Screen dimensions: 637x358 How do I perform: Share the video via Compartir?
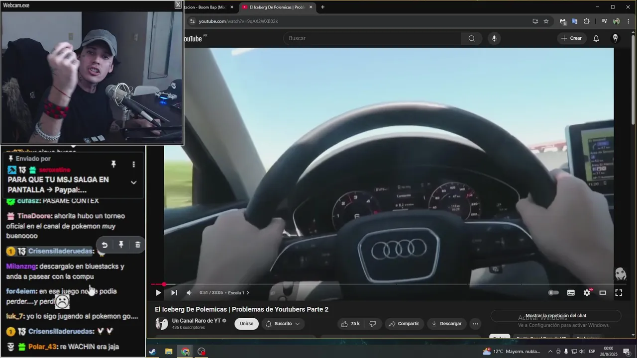point(404,324)
